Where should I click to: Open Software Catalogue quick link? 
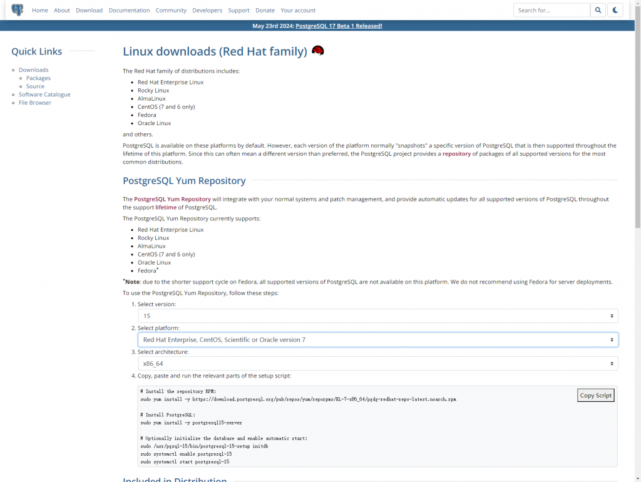tap(44, 95)
